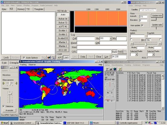
Task: Click the first toolbar icon in Groundstation Control
Action: pyautogui.click(x=107, y=69)
